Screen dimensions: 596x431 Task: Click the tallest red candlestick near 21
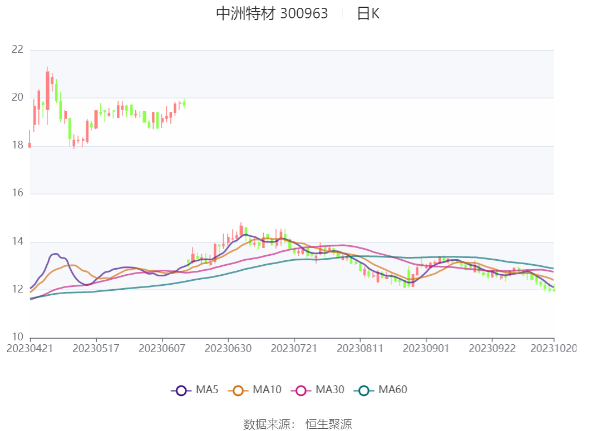(x=47, y=90)
